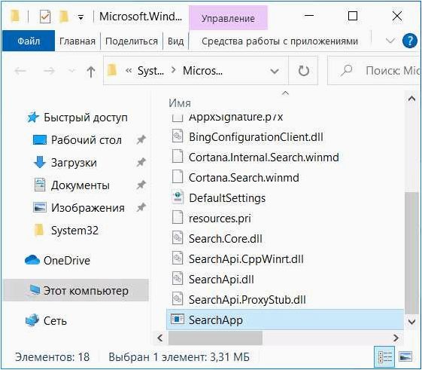Click the pin icon next to Изображения
The width and height of the screenshot is (422, 370).
pos(141,208)
